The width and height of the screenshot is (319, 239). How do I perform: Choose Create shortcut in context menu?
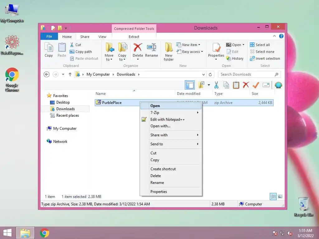pos(171,169)
